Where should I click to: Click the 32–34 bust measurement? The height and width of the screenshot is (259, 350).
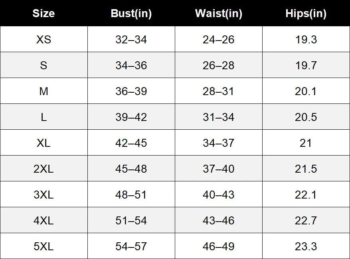pyautogui.click(x=131, y=39)
